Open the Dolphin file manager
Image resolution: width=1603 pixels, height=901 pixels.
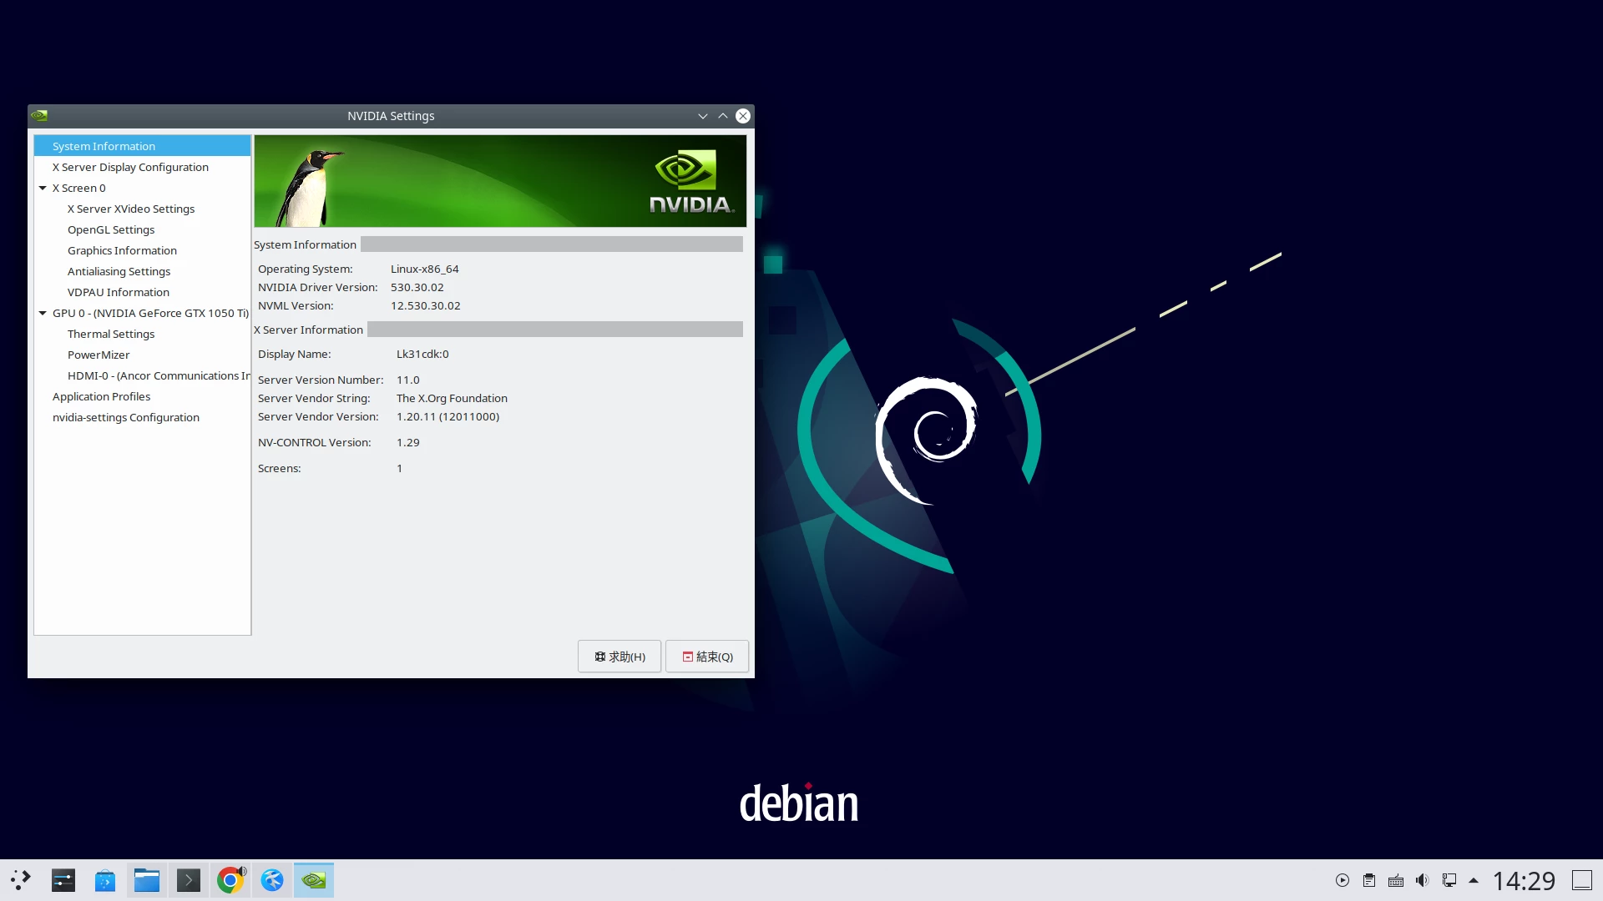147,880
